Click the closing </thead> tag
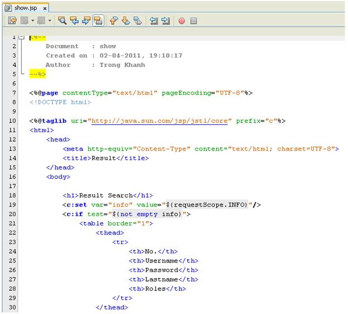This screenshot has height=314, width=348. (x=112, y=307)
